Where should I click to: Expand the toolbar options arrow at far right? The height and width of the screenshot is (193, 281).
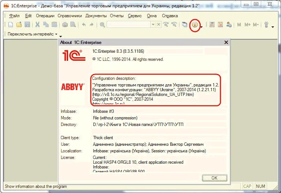[273, 27]
